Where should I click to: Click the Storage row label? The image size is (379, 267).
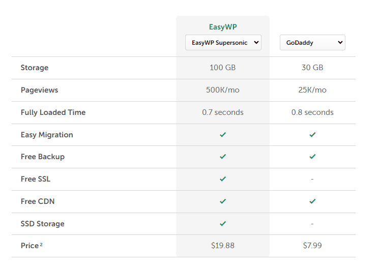pos(35,68)
